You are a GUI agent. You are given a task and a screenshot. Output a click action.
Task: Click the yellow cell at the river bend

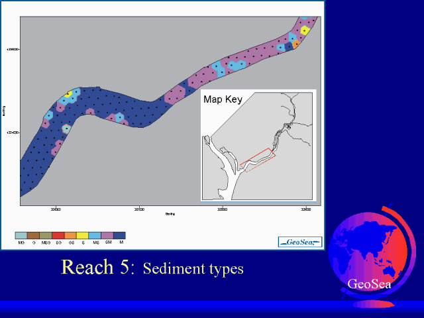coord(69,94)
